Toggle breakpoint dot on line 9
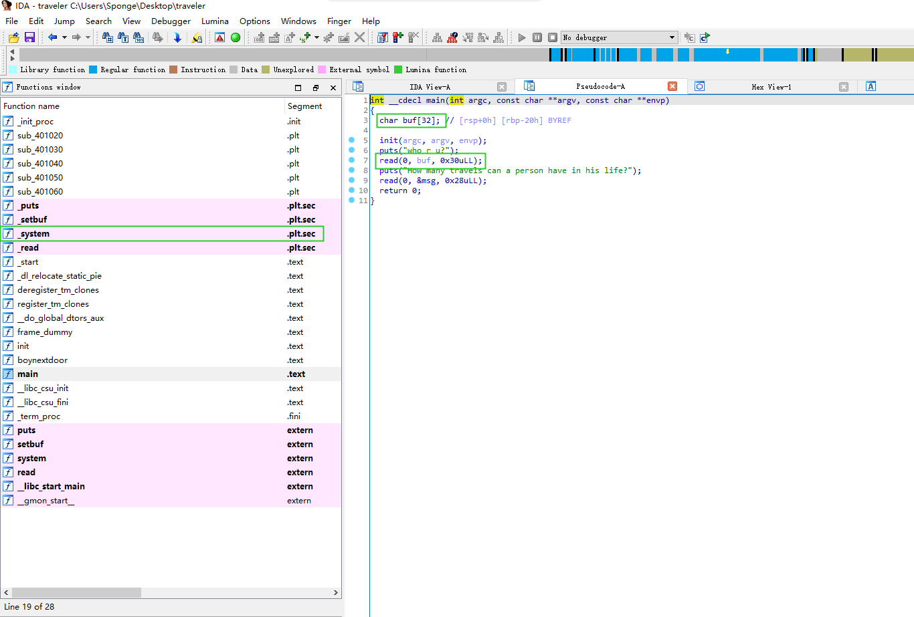This screenshot has height=617, width=914. click(352, 180)
